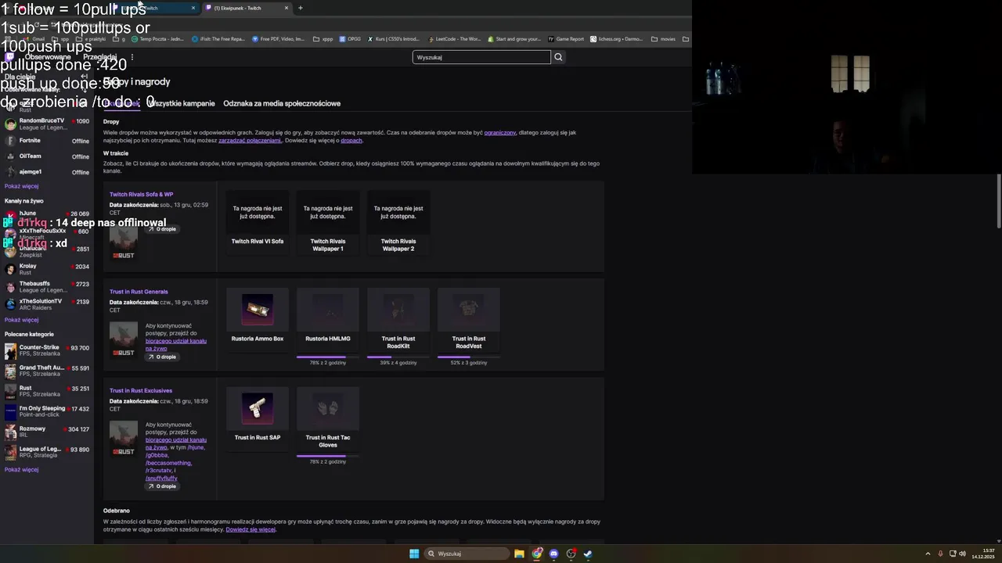Open Rozmowy IRL category
Image resolution: width=1002 pixels, height=563 pixels.
pos(47,432)
